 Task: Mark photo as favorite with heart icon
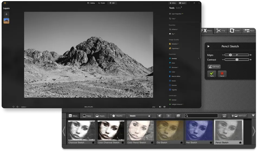13,107
